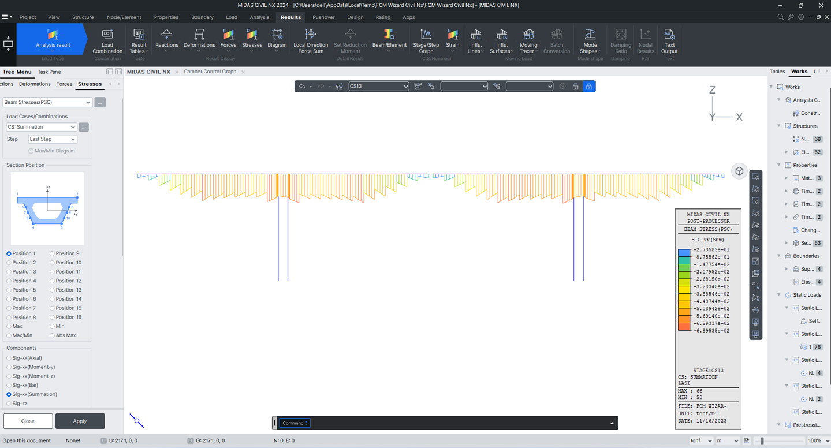Open the Pushover ribbon tab

tap(323, 17)
